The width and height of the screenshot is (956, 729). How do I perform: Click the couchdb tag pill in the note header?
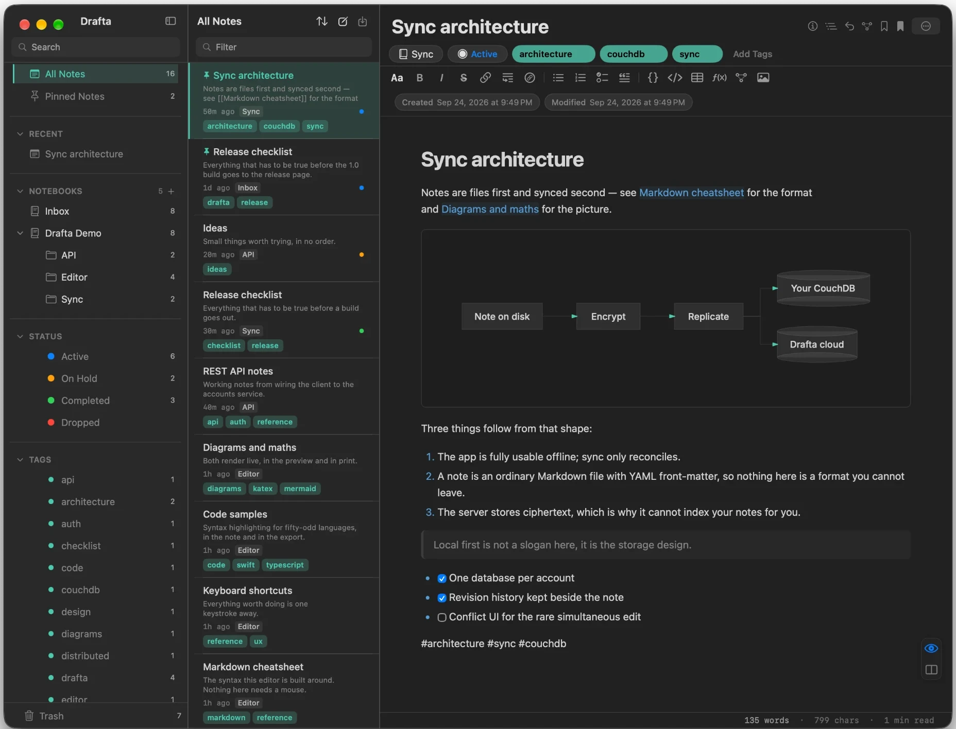pos(634,54)
